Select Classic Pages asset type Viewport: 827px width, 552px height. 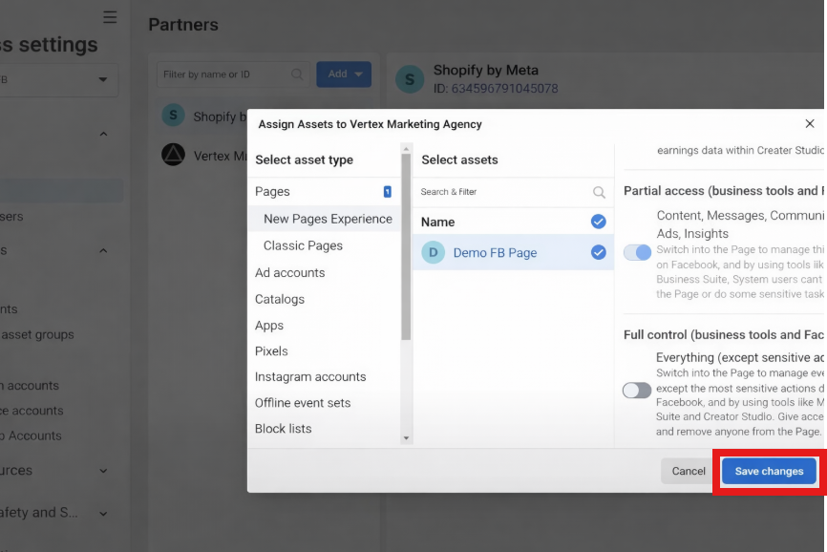tap(303, 245)
